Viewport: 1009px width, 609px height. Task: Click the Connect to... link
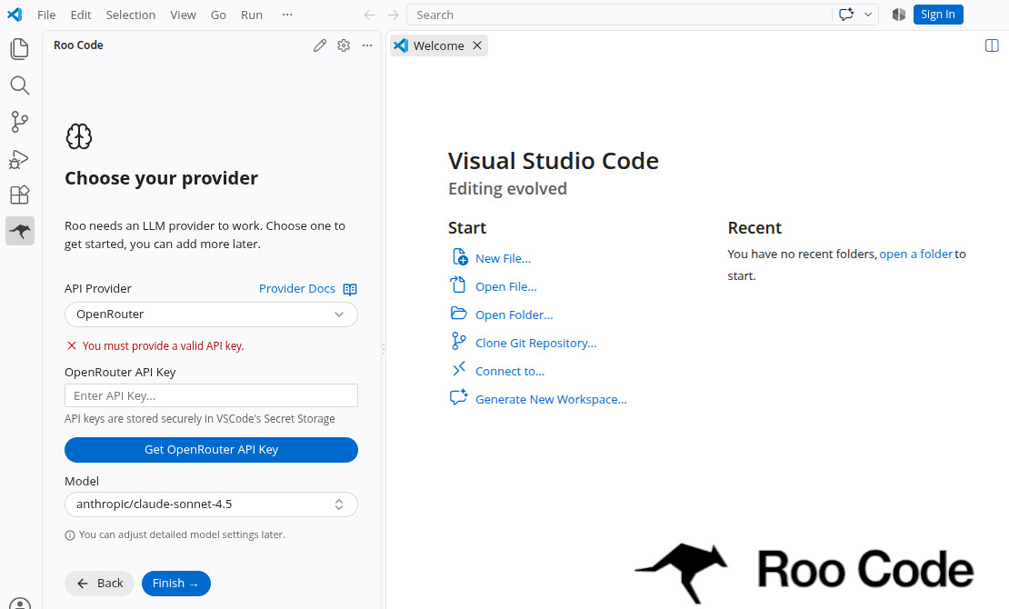coord(510,372)
